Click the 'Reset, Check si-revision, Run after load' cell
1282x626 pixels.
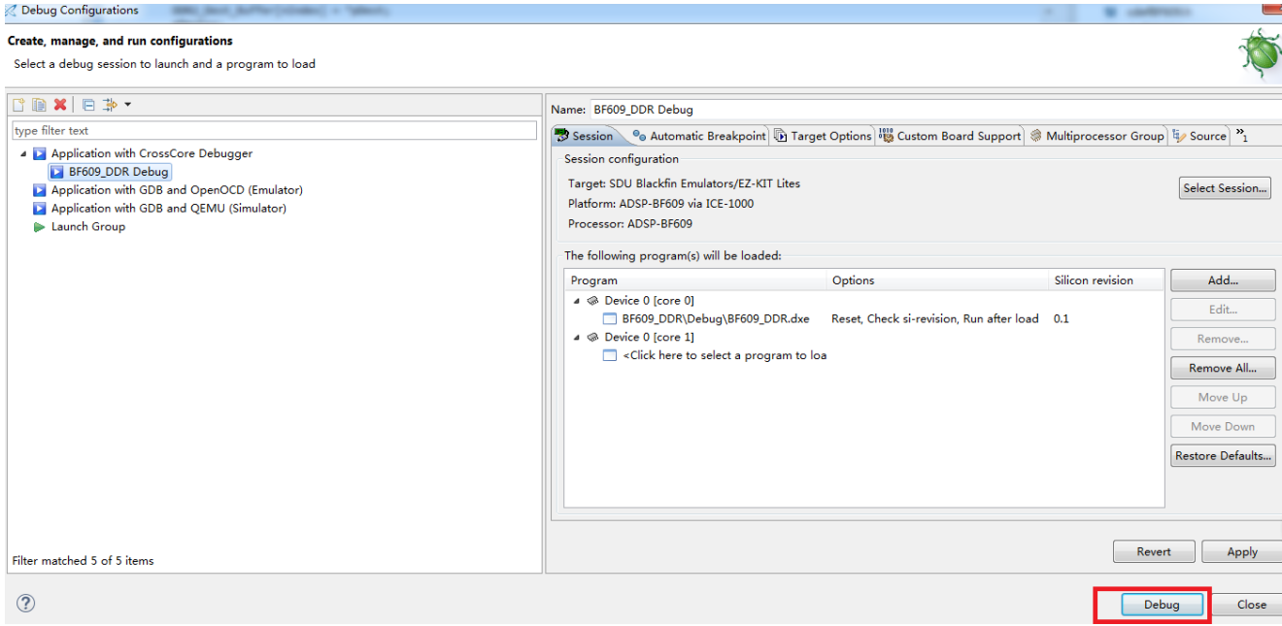click(x=934, y=319)
